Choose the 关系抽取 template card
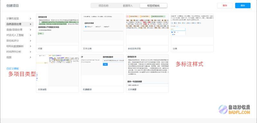 (58, 73)
